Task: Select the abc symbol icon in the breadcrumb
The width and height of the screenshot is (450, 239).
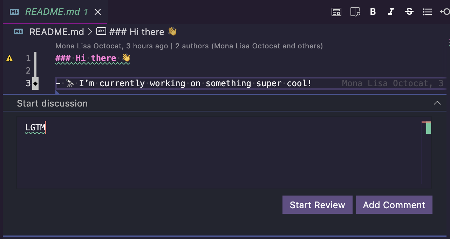Action: (x=101, y=31)
